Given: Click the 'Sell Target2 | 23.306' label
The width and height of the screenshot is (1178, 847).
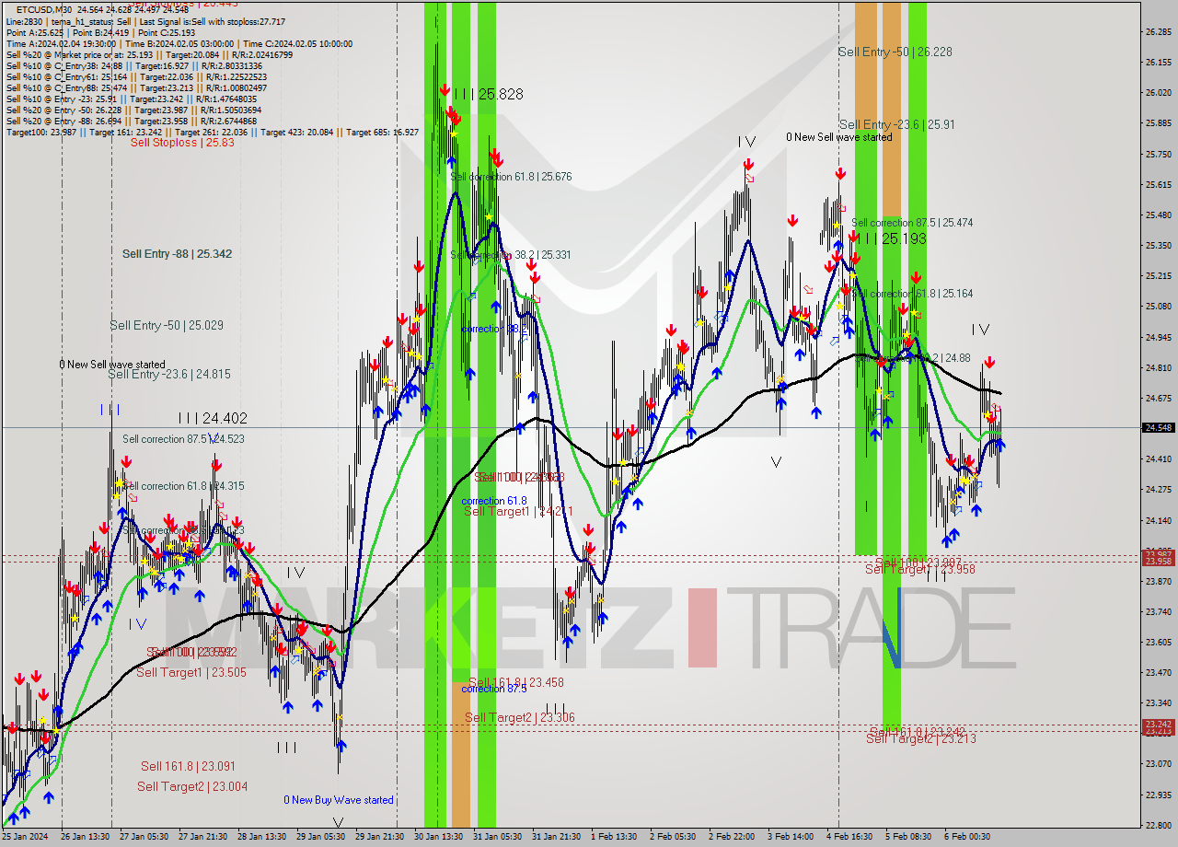Looking at the screenshot, I should (519, 717).
